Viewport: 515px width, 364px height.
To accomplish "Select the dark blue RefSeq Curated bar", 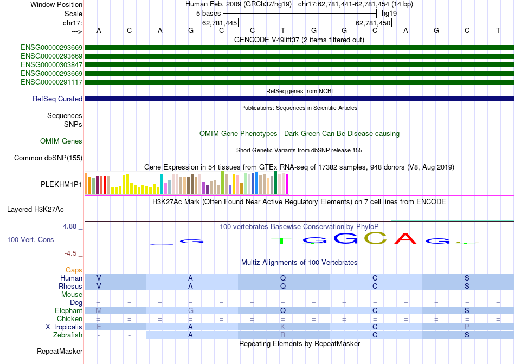I will pos(299,99).
